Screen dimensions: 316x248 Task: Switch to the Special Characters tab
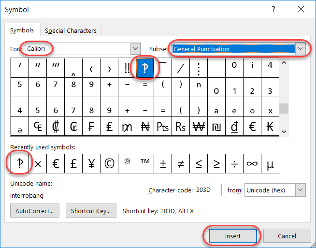pyautogui.click(x=71, y=30)
